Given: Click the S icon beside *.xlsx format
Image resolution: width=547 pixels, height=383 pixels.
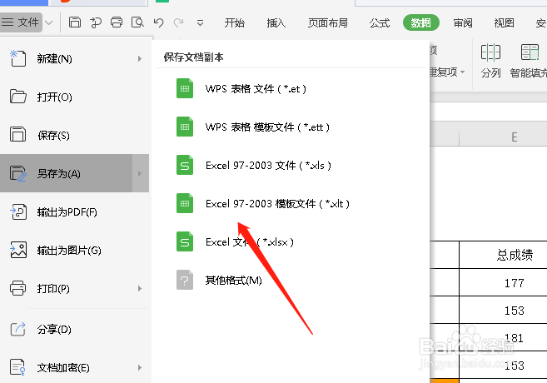Looking at the screenshot, I should point(185,241).
